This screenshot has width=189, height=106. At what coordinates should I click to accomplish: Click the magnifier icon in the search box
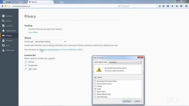123,6
